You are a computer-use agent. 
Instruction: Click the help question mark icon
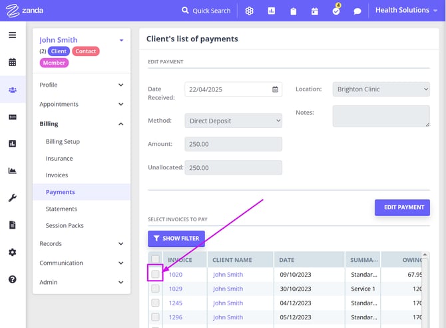(12, 279)
